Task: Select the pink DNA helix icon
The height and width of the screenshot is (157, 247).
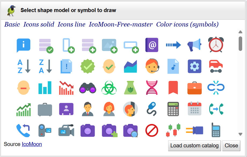Action: pos(152,88)
